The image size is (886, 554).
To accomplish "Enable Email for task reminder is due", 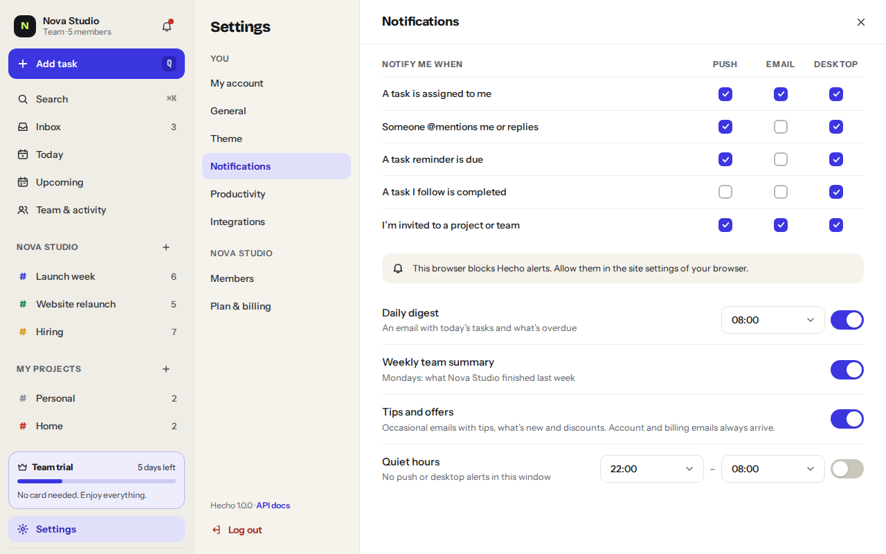I will pyautogui.click(x=781, y=159).
